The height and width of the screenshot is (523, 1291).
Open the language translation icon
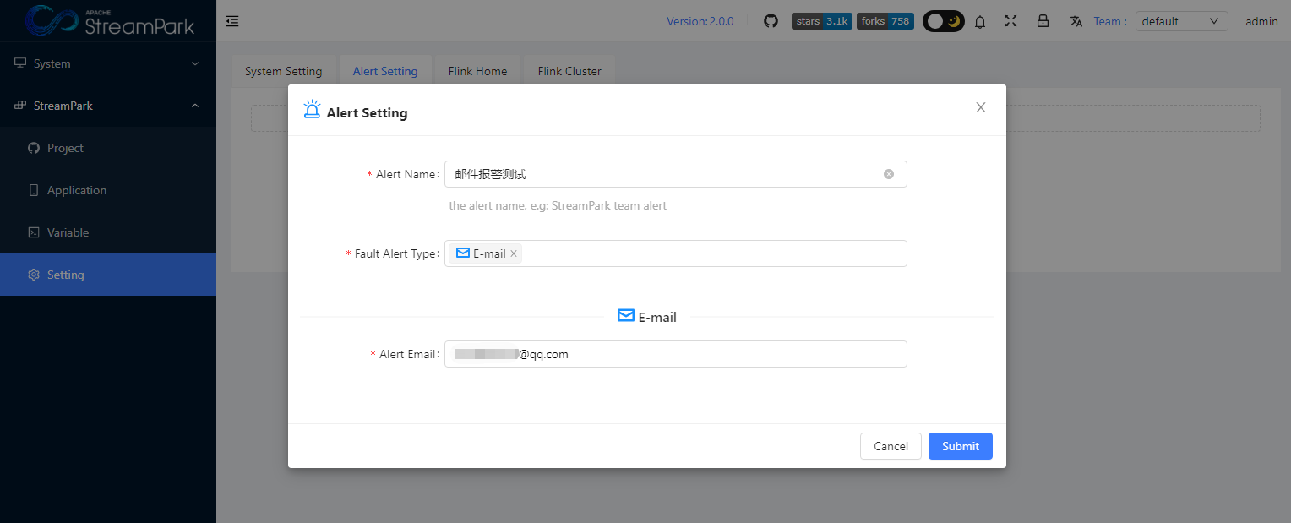point(1076,21)
